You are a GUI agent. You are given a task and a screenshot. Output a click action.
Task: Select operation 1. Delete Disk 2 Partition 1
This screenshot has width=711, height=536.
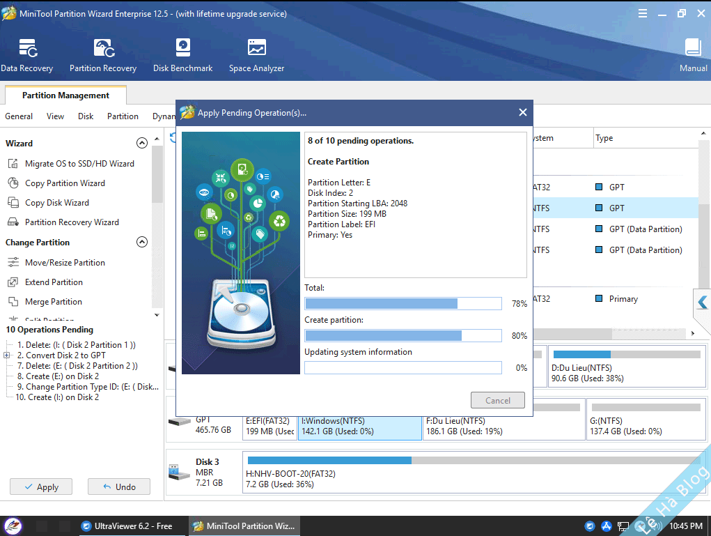click(76, 345)
